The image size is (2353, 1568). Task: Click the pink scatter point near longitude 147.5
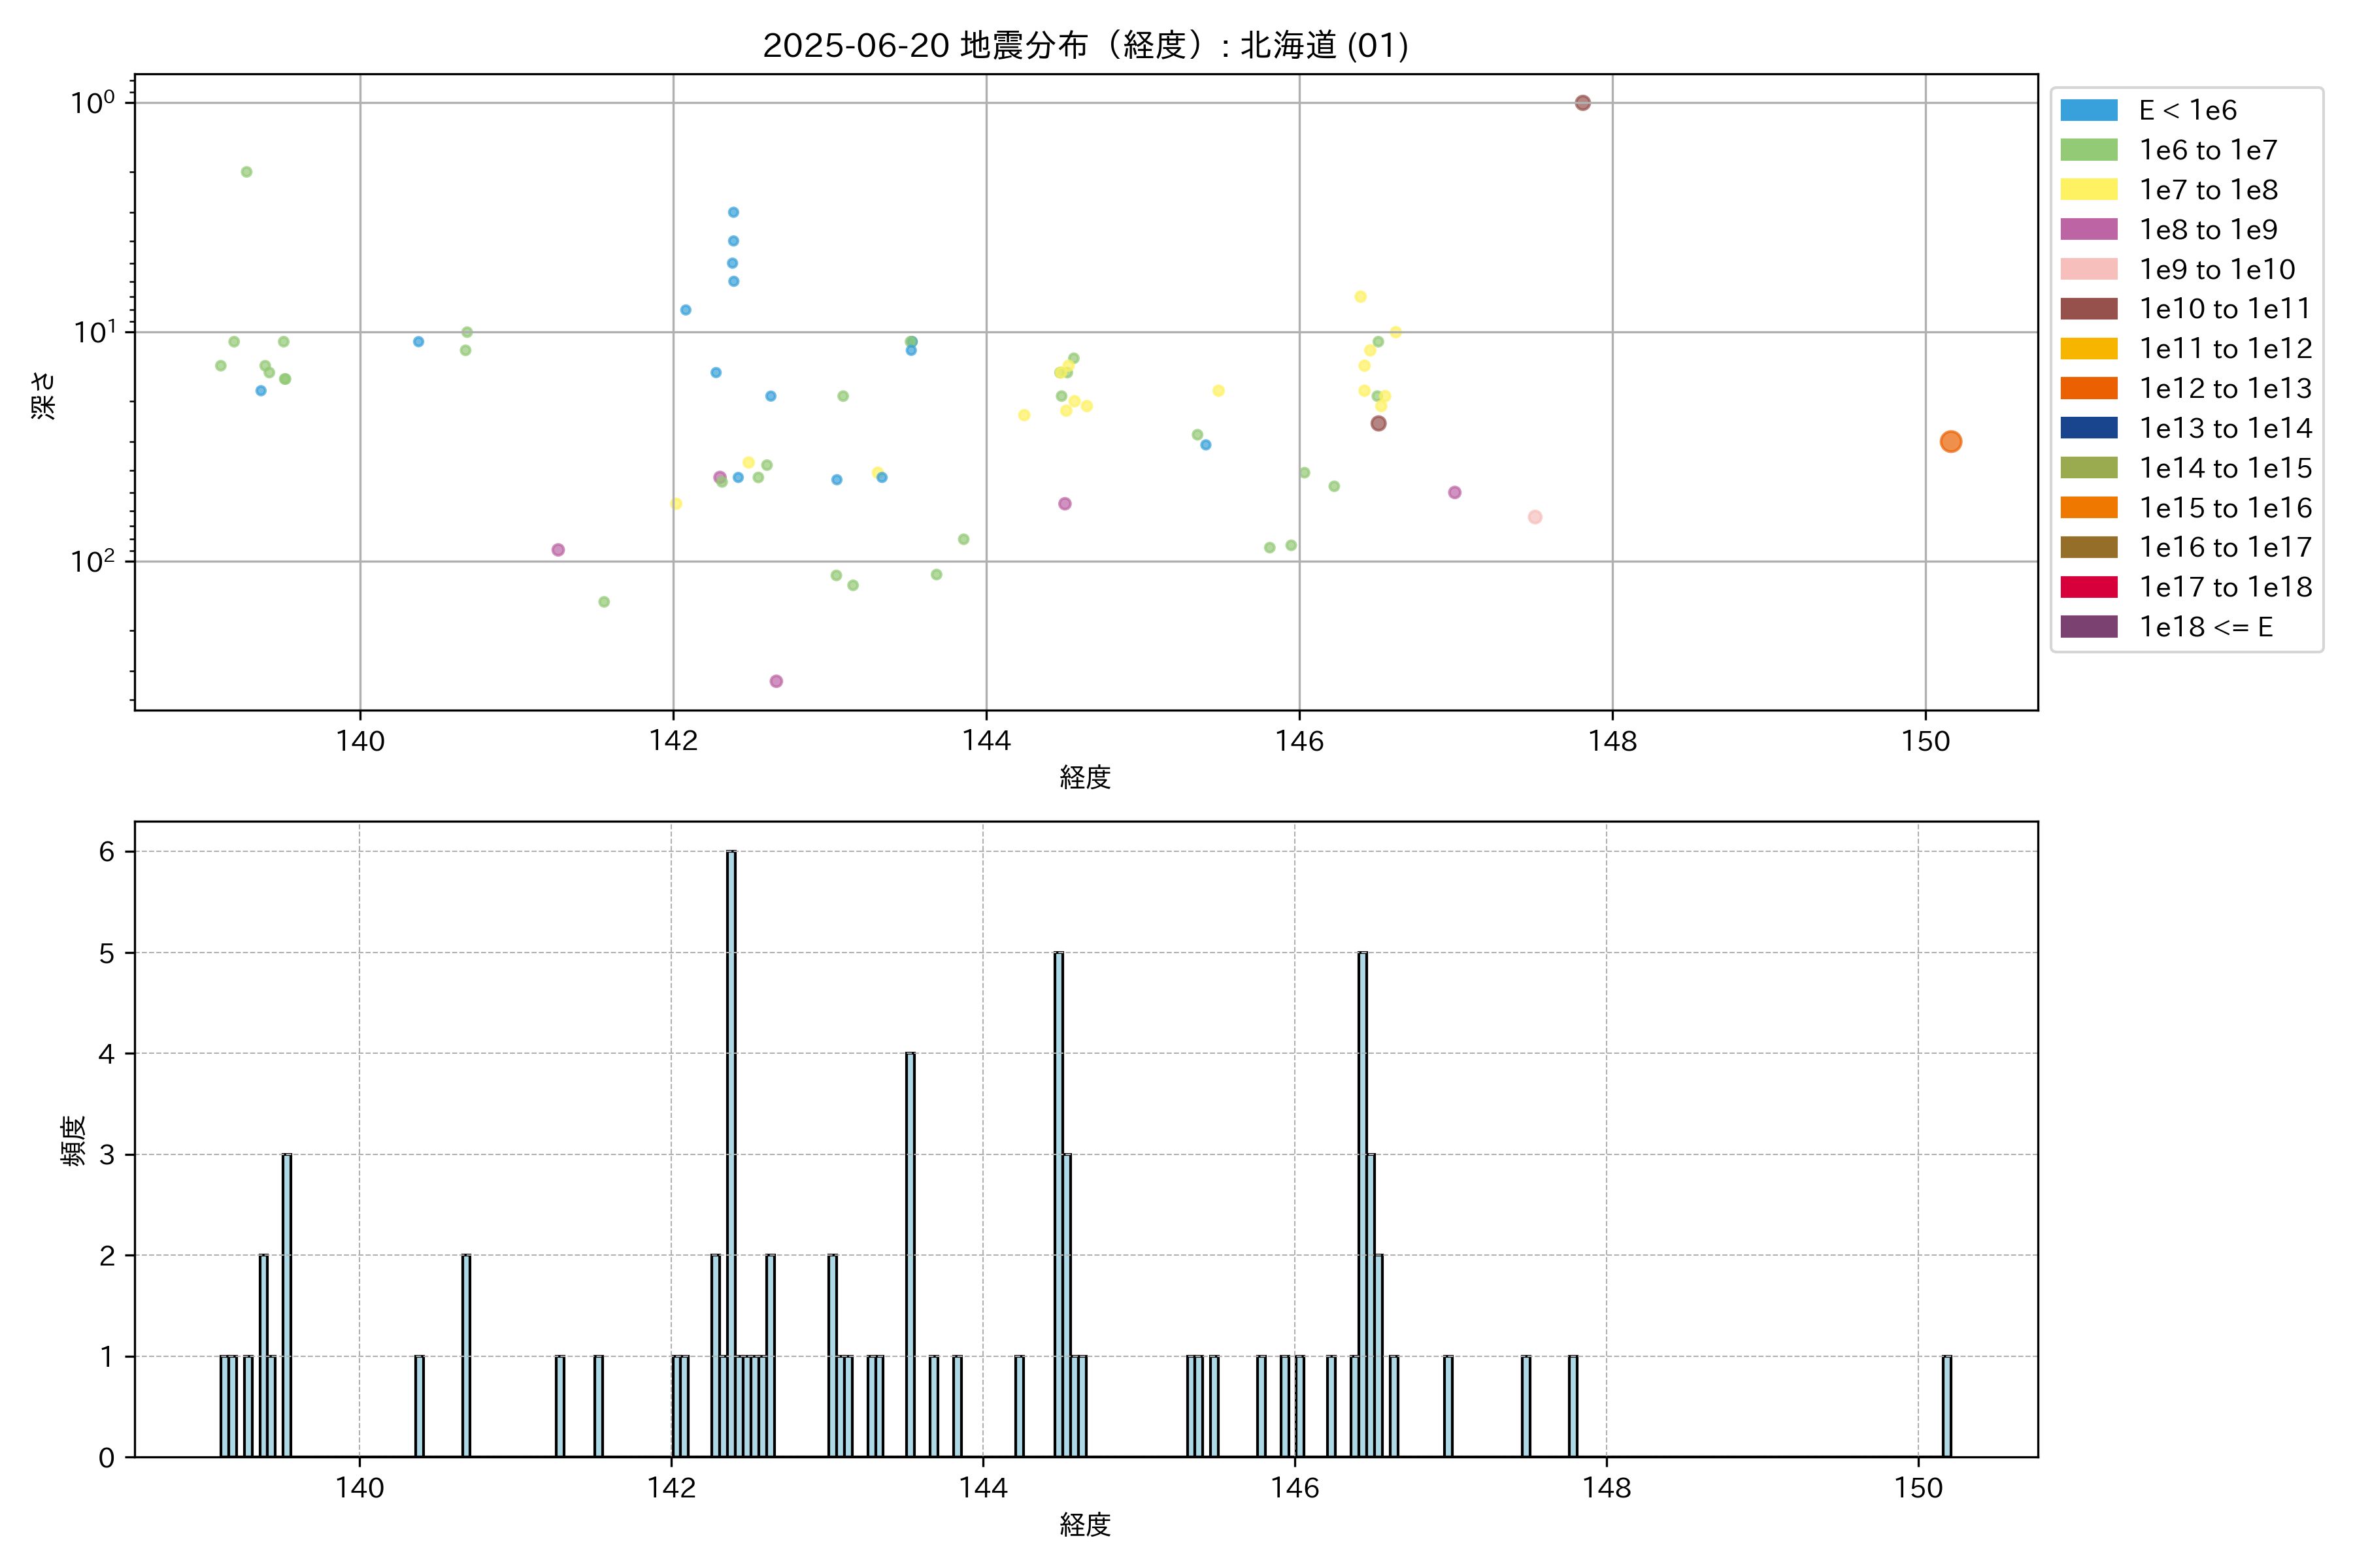click(1535, 517)
